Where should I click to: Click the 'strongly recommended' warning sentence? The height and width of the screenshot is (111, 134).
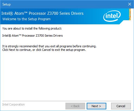(49, 46)
